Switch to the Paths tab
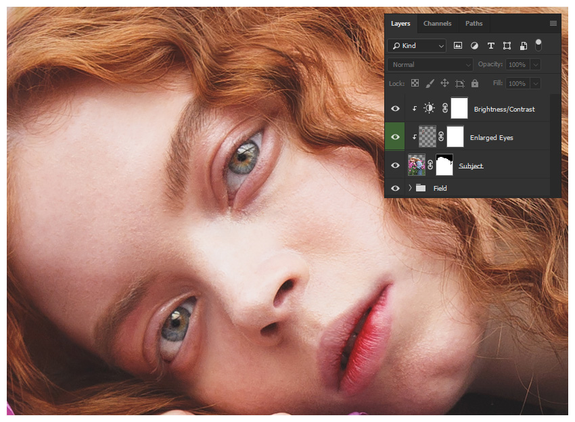 pyautogui.click(x=474, y=24)
